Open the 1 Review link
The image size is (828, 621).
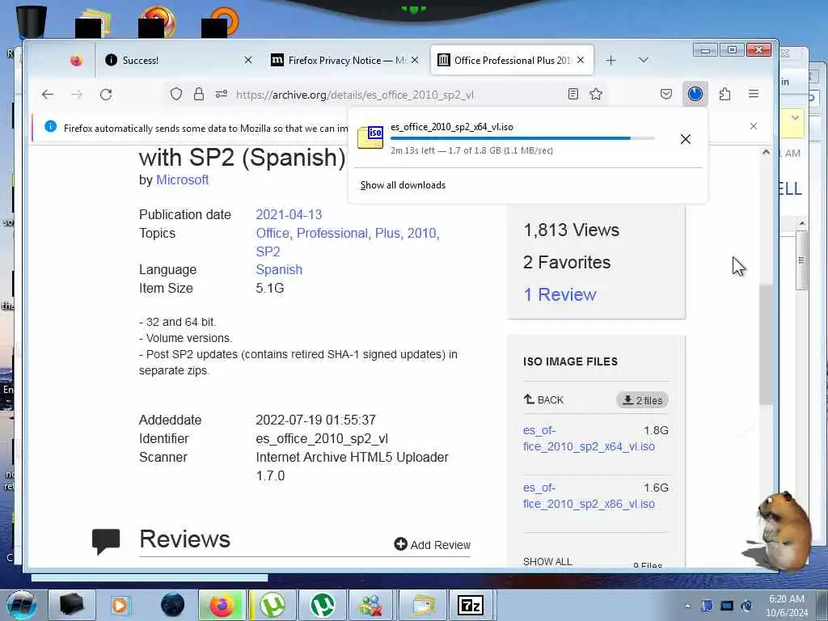pyautogui.click(x=560, y=294)
